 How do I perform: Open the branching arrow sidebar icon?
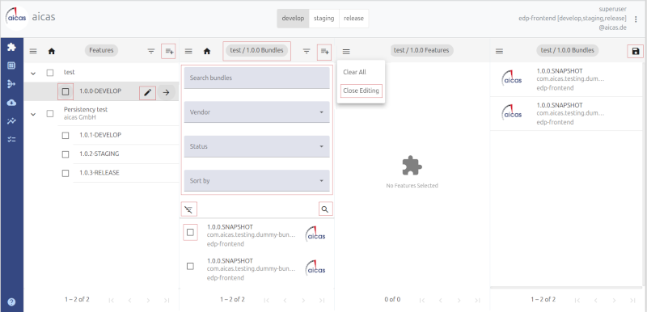pos(11,84)
